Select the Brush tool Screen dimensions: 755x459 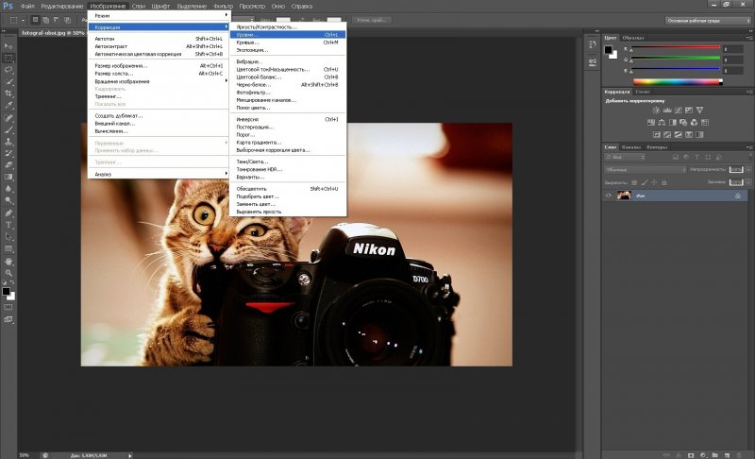point(8,129)
